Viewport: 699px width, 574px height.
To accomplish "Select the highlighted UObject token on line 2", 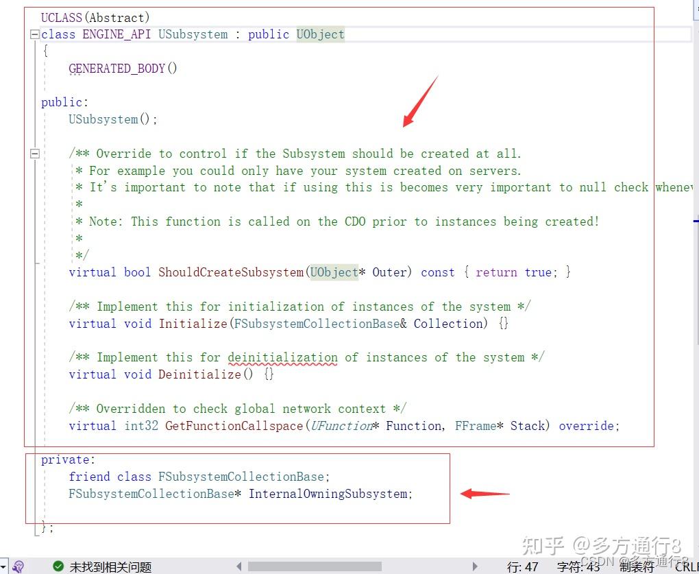I will pyautogui.click(x=319, y=34).
